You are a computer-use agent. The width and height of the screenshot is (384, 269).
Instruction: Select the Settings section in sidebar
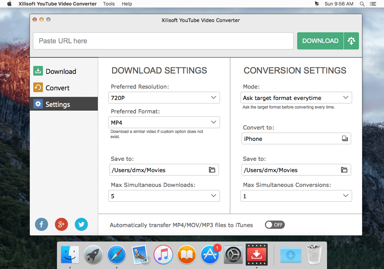pos(64,104)
